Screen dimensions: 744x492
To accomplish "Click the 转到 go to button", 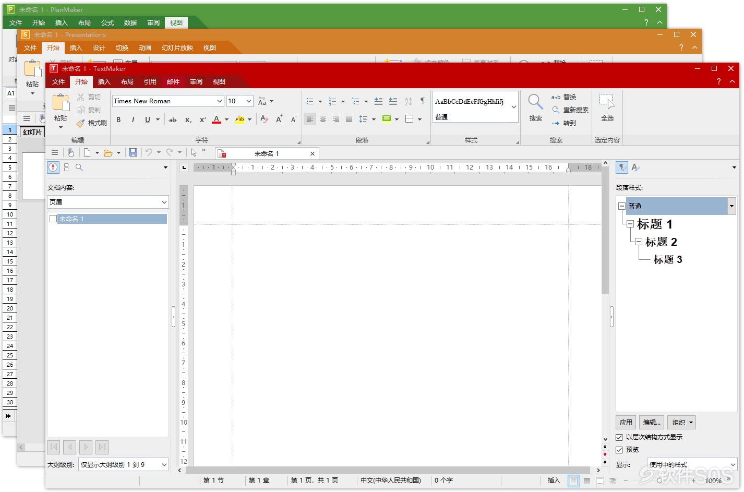I will point(564,123).
